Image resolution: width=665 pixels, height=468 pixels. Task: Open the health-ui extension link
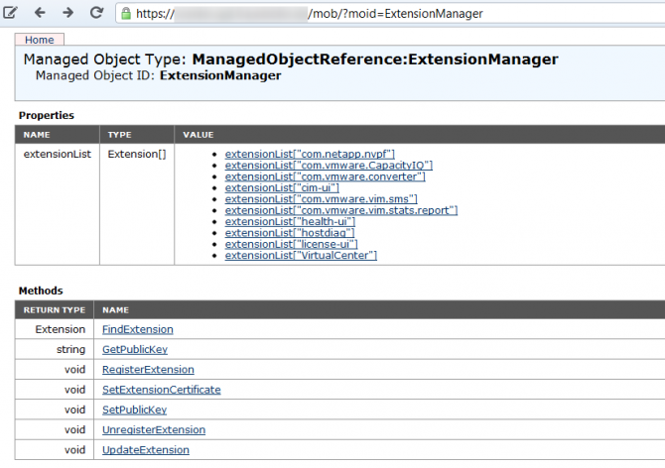point(289,221)
